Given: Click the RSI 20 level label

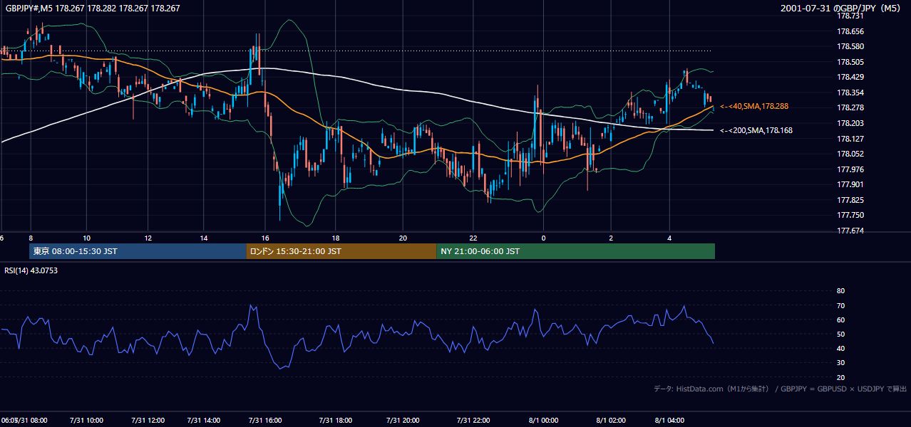Looking at the screenshot, I should (840, 377).
